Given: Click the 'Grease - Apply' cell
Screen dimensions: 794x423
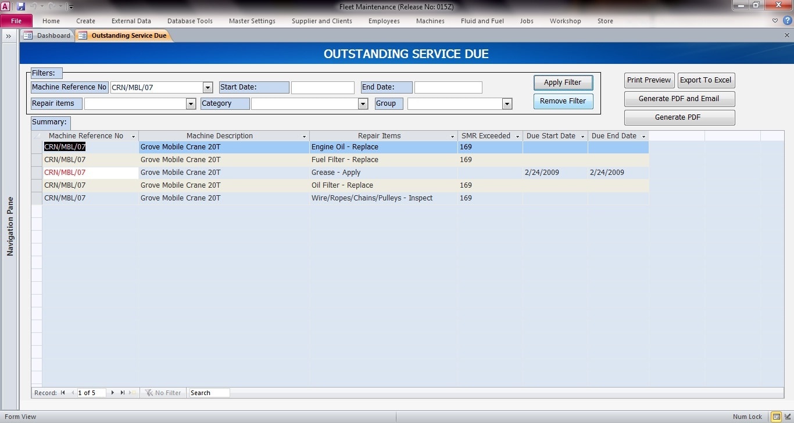Looking at the screenshot, I should [384, 173].
